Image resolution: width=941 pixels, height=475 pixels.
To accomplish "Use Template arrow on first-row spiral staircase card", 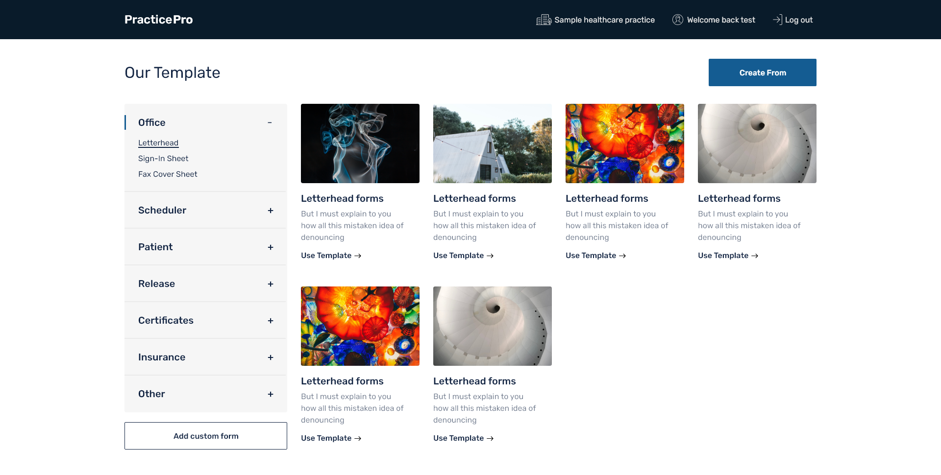I will click(755, 256).
